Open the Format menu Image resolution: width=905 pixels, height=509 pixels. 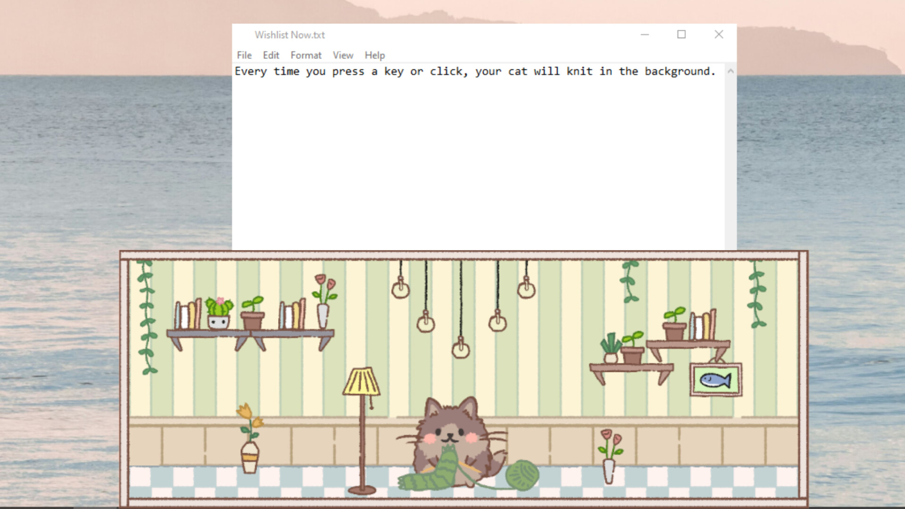pyautogui.click(x=306, y=55)
